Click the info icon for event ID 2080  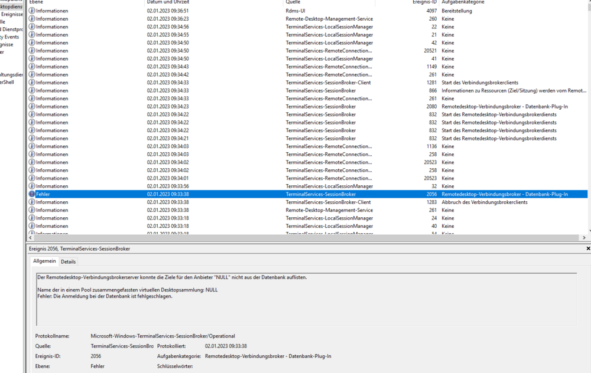point(32,107)
